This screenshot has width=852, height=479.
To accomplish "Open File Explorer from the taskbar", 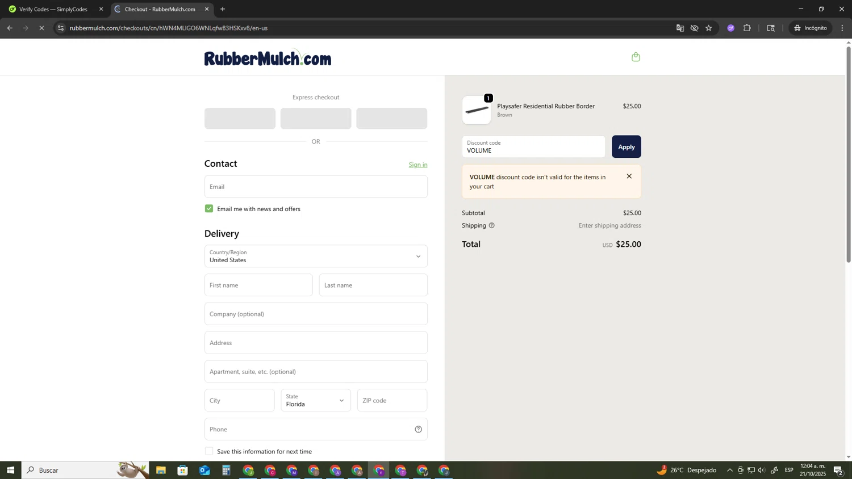I will pos(161,470).
